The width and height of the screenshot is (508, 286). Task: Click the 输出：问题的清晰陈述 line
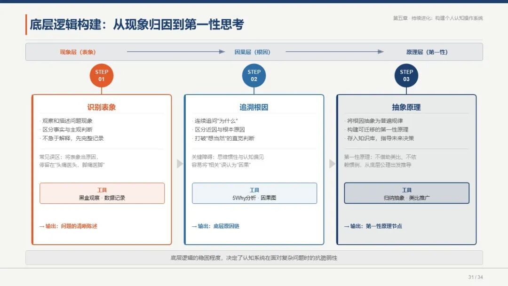pos(68,226)
